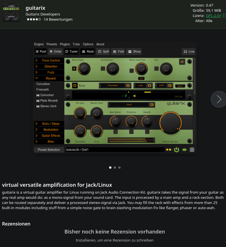Open the GPL-2.0+ license link
Viewport: 226px width, 247px height.
point(214,15)
